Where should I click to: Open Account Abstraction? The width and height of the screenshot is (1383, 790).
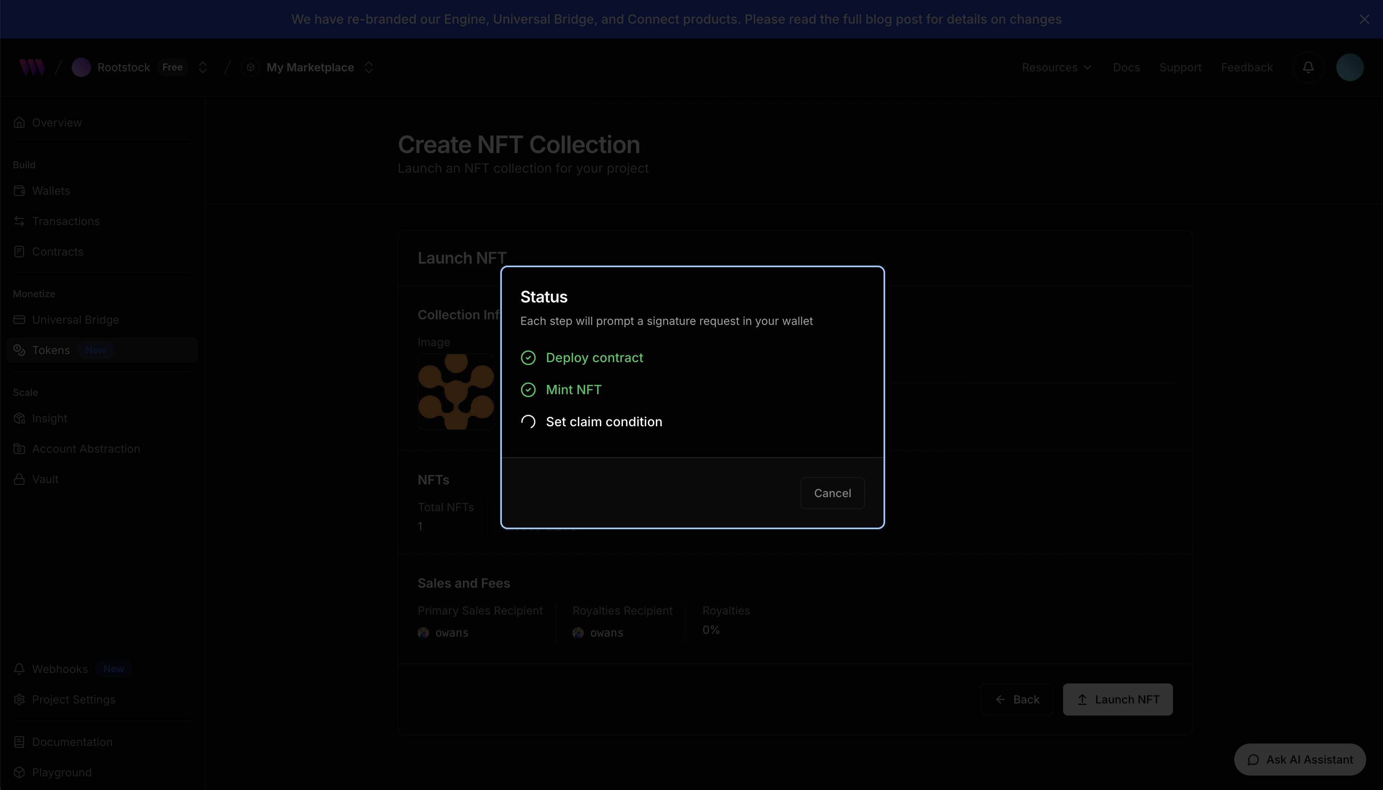click(85, 448)
